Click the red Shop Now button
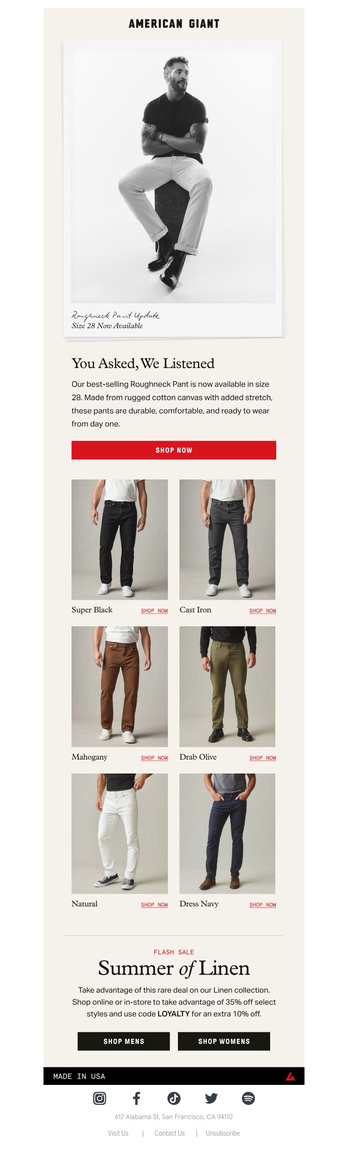 tap(174, 450)
